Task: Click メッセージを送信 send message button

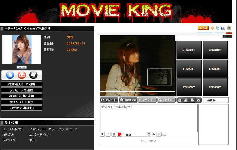Action: 22,90
